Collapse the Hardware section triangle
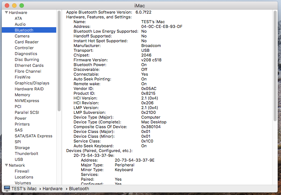 point(7,12)
